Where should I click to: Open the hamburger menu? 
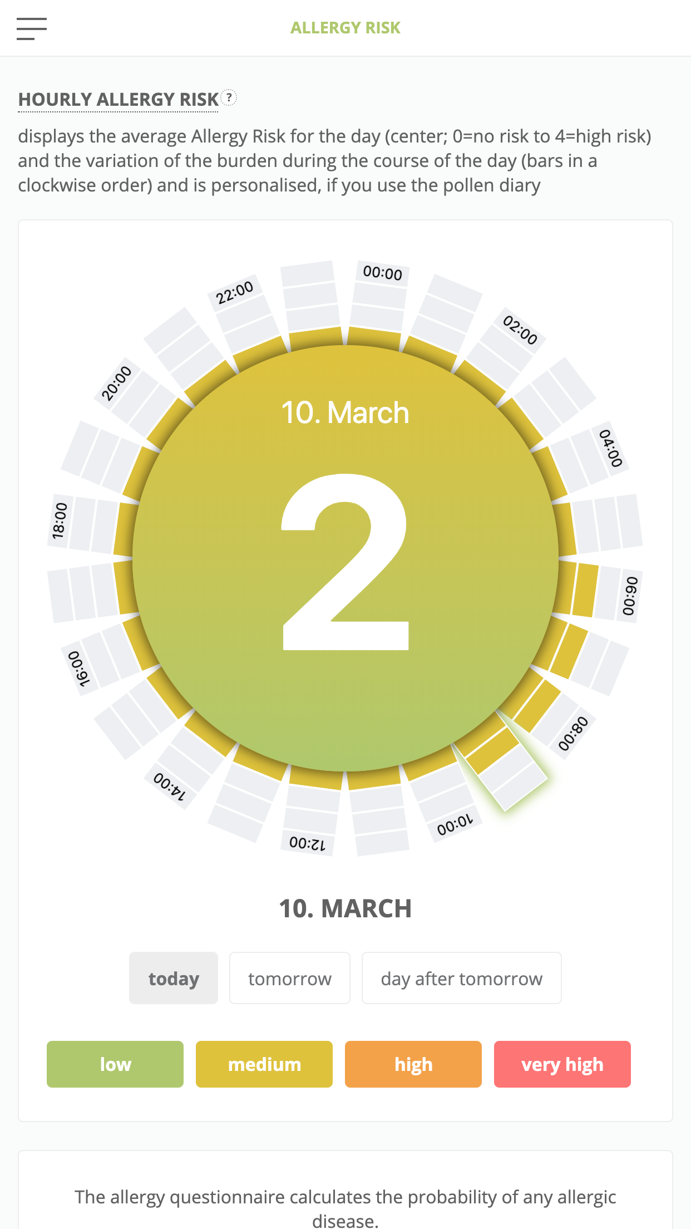pyautogui.click(x=32, y=28)
